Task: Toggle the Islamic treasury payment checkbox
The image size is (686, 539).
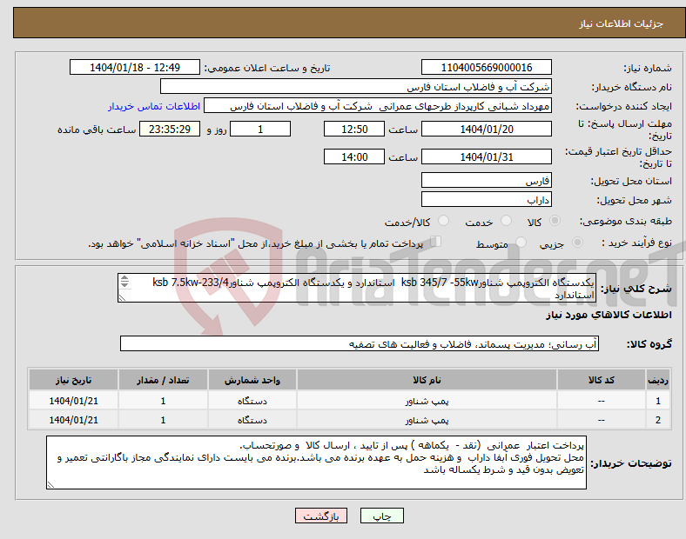Action: click(436, 242)
